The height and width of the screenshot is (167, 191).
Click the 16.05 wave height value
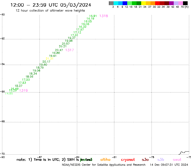pos(88,22)
